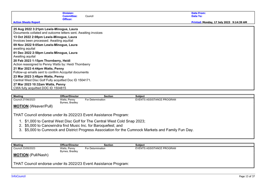The width and height of the screenshot is (266, 188).
Task: Click the 'MOTION (Weaver/Pull)' heading
Action: pos(33,106)
